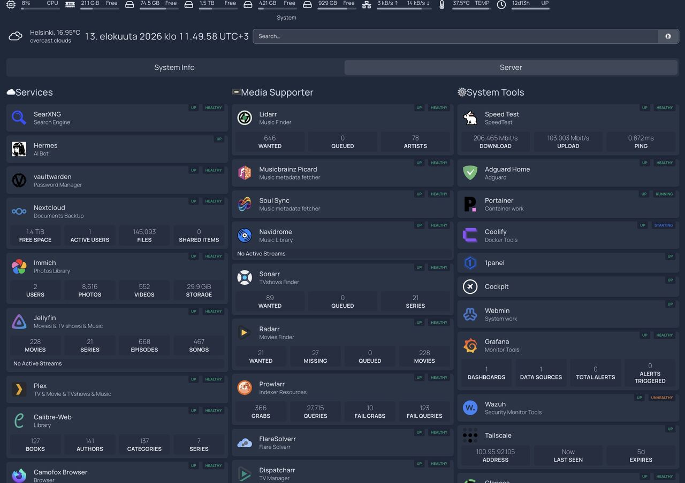This screenshot has width=685, height=483.
Task: Open the Plex chevron icon
Action: (19, 389)
